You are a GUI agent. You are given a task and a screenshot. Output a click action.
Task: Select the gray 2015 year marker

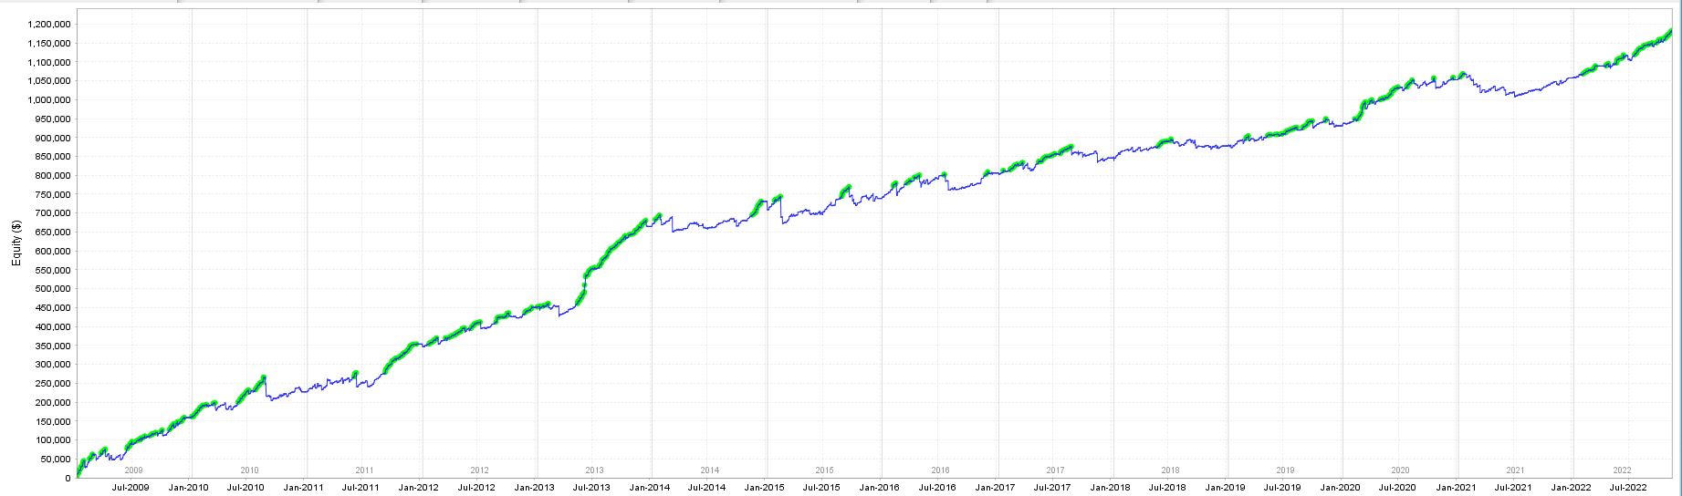click(825, 470)
